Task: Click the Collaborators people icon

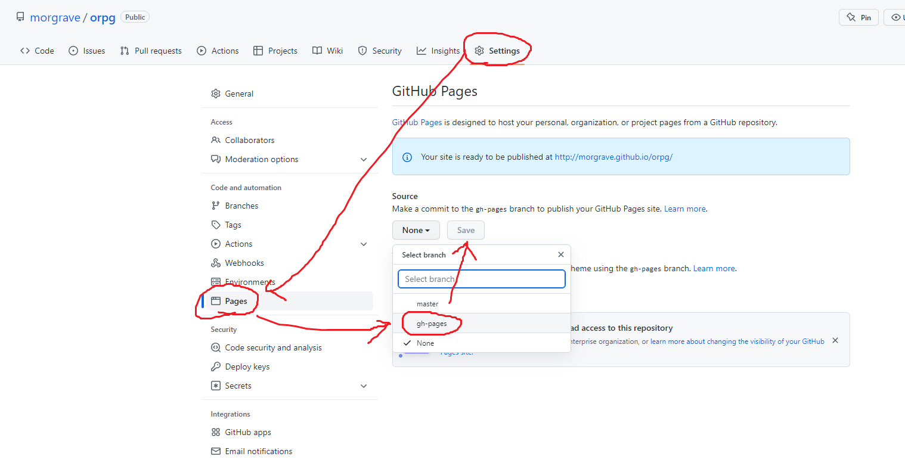Action: pos(216,140)
